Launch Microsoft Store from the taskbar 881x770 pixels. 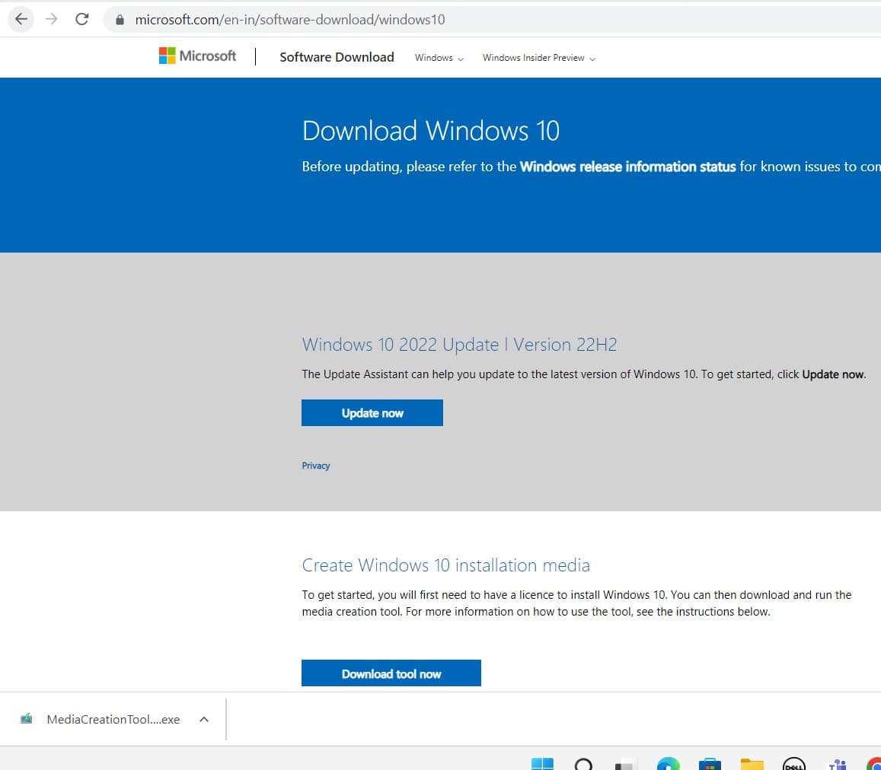[710, 763]
